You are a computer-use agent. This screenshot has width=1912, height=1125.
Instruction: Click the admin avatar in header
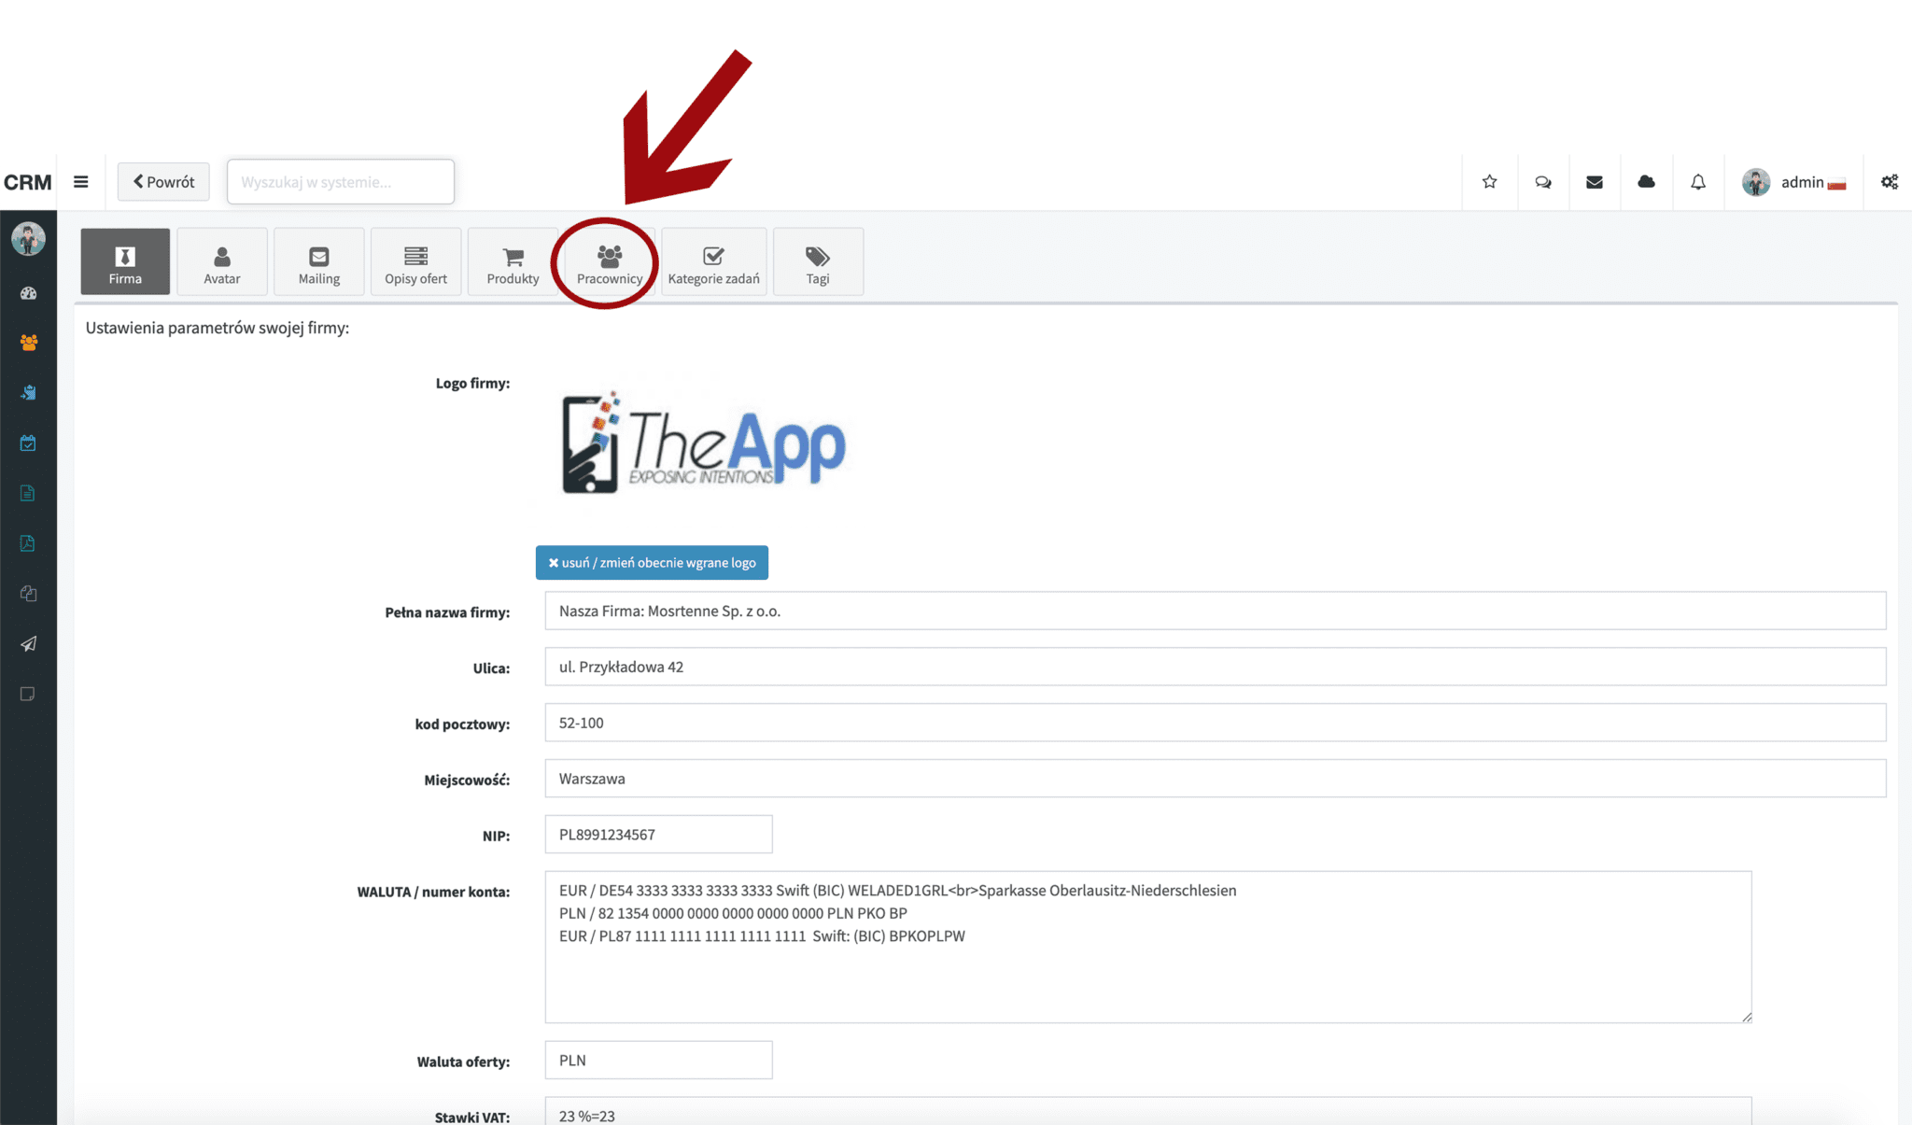1756,182
